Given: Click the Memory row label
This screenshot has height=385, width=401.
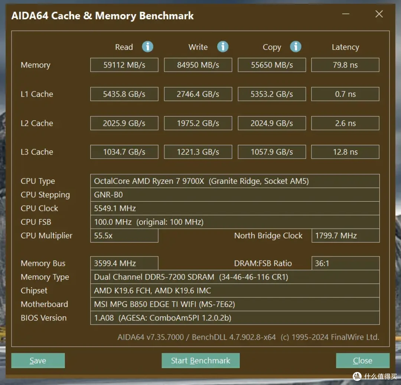Looking at the screenshot, I should (36, 65).
